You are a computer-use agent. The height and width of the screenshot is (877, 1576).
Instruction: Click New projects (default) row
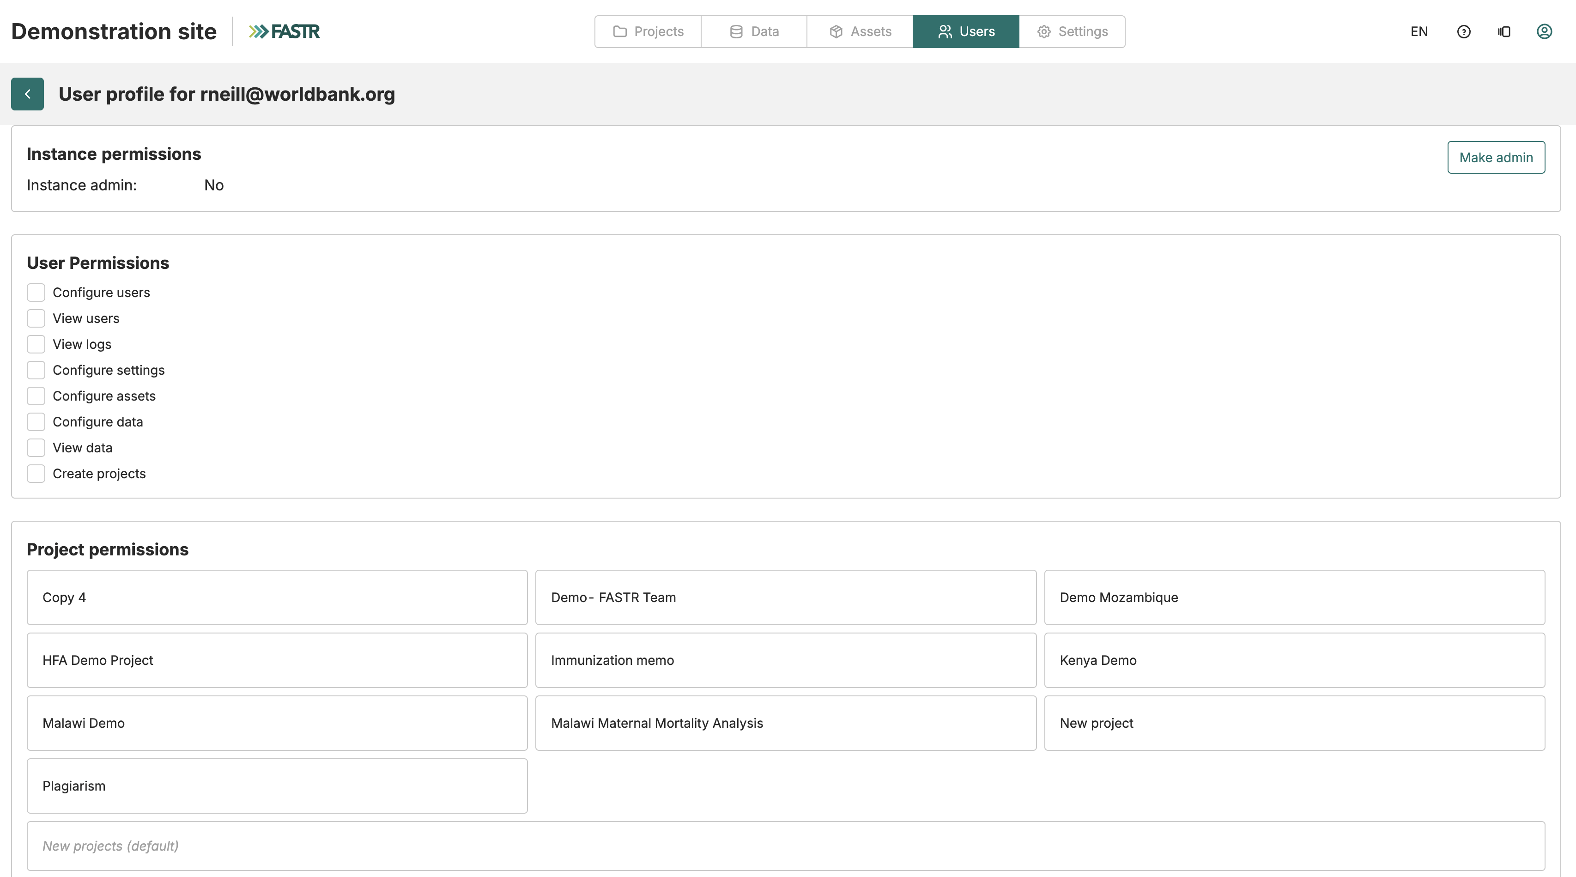[786, 846]
